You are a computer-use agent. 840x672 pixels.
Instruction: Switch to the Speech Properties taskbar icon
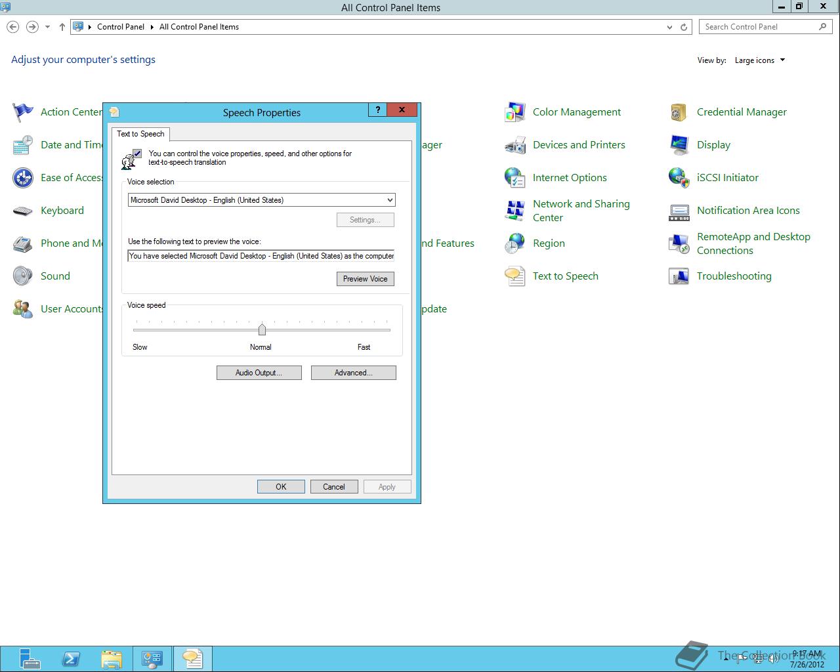pos(192,659)
